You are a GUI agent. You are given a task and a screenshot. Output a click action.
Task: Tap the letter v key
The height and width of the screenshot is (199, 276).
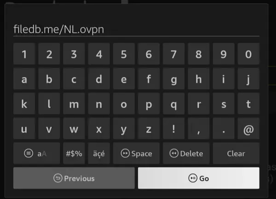49,129
